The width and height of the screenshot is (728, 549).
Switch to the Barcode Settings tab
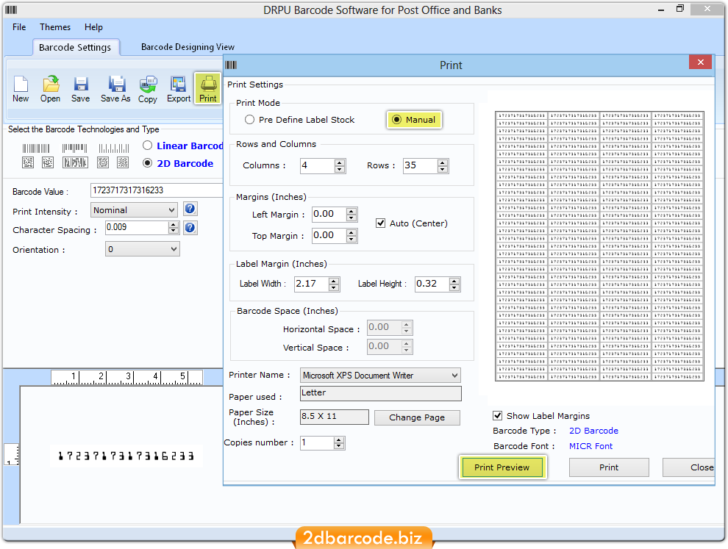click(75, 47)
